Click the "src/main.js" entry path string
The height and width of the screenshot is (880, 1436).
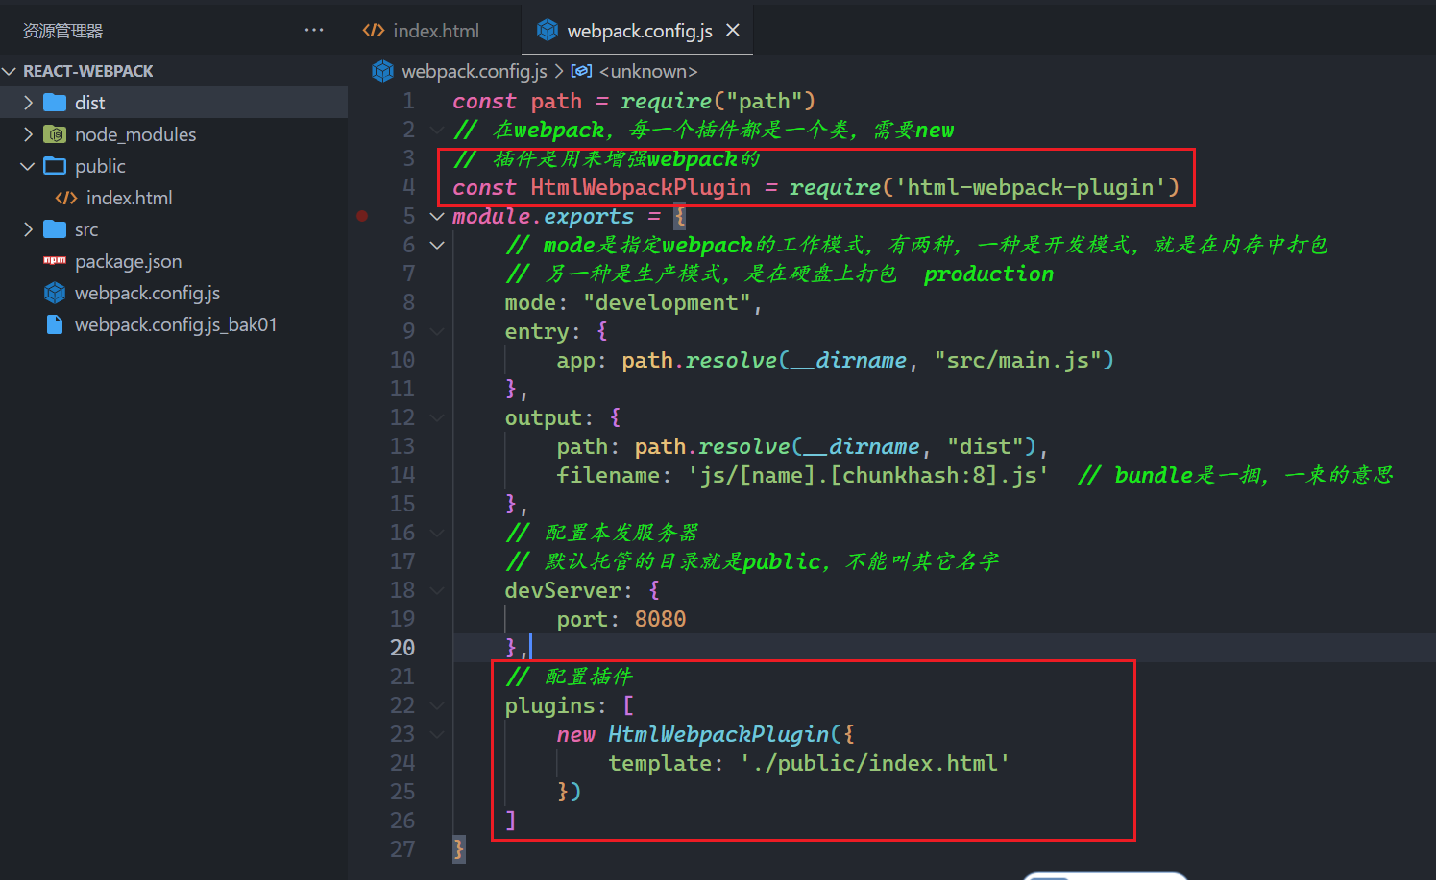point(1017,360)
